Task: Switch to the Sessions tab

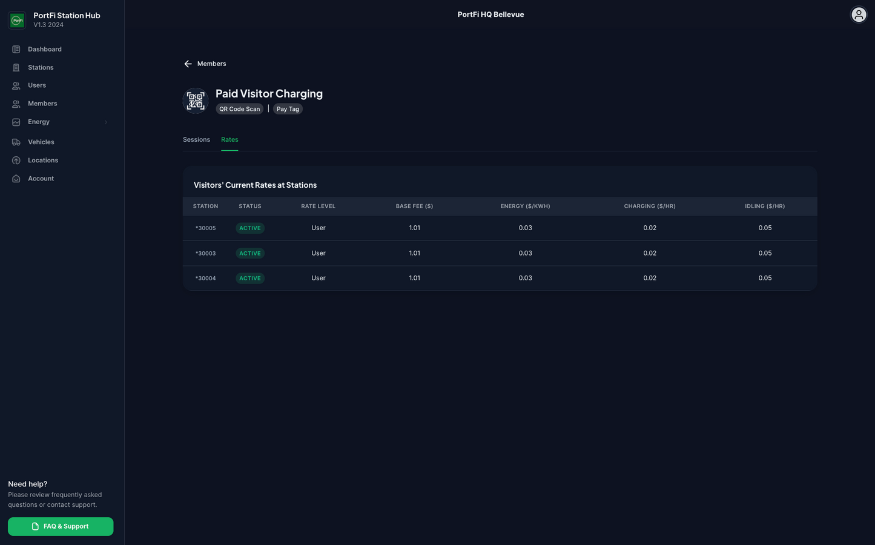Action: tap(196, 140)
